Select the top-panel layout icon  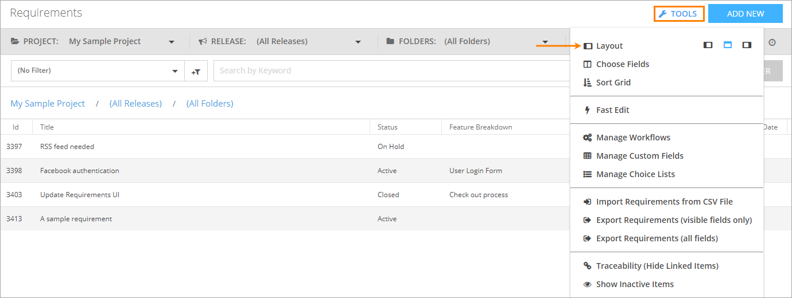click(x=728, y=45)
